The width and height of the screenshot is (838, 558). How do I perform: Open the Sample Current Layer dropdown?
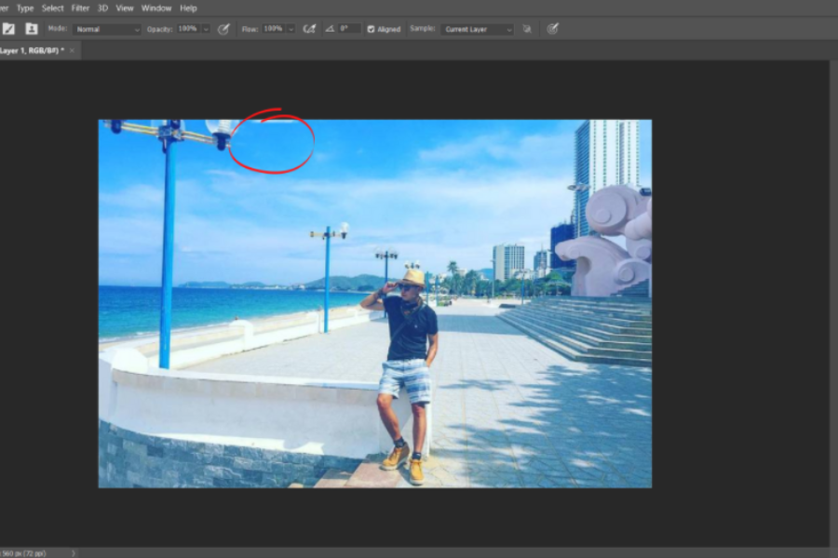point(477,29)
